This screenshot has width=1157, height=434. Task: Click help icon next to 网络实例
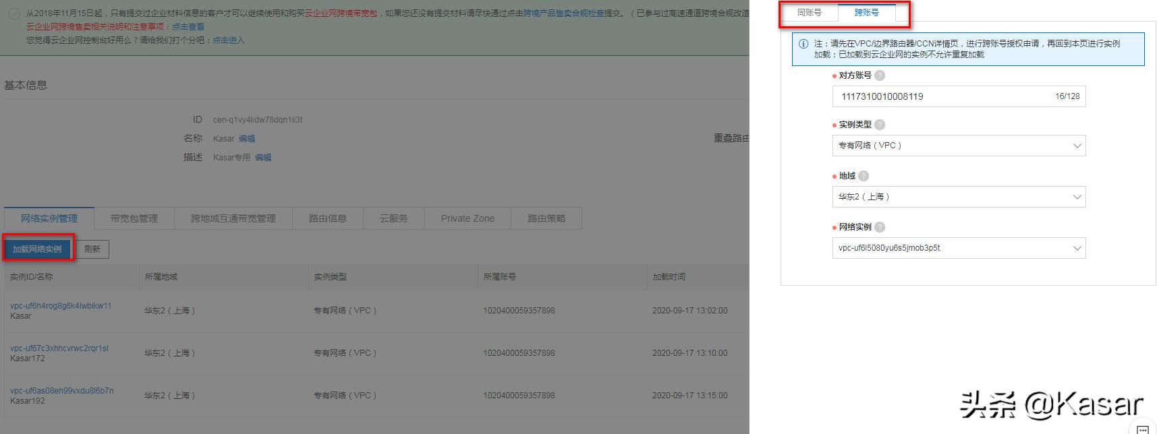click(x=880, y=227)
